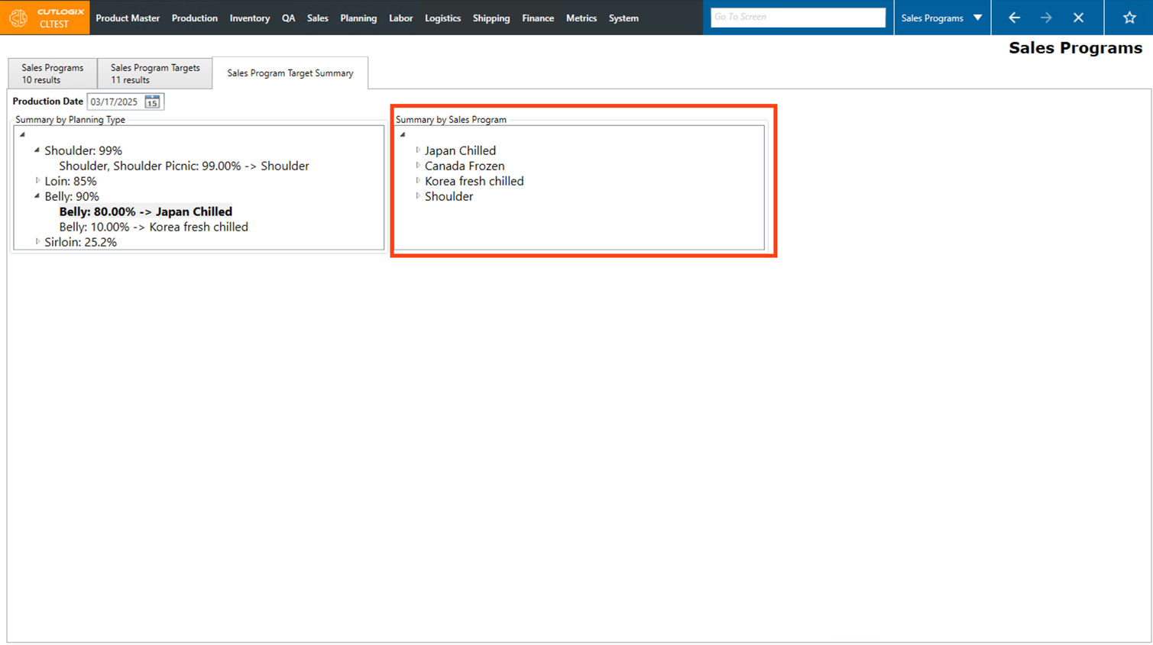This screenshot has width=1153, height=645.
Task: Switch to the Sales Programs tab
Action: [52, 73]
